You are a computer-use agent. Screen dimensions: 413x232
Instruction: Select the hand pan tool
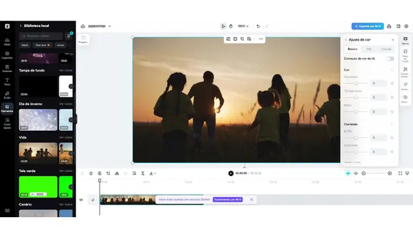click(x=231, y=26)
